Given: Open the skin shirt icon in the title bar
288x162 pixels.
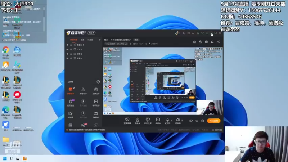Looking at the screenshot, I should click(202, 33).
